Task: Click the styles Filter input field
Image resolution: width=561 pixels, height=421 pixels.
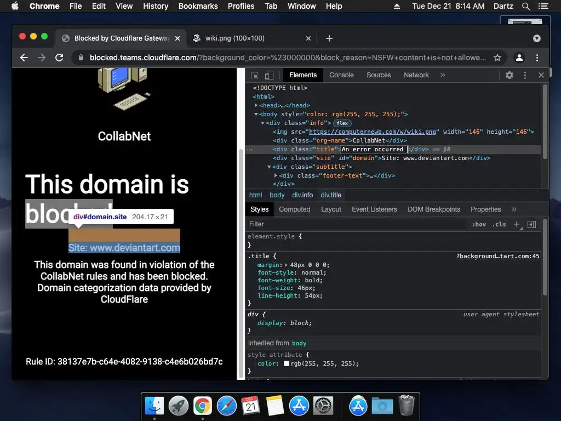Action: [358, 224]
